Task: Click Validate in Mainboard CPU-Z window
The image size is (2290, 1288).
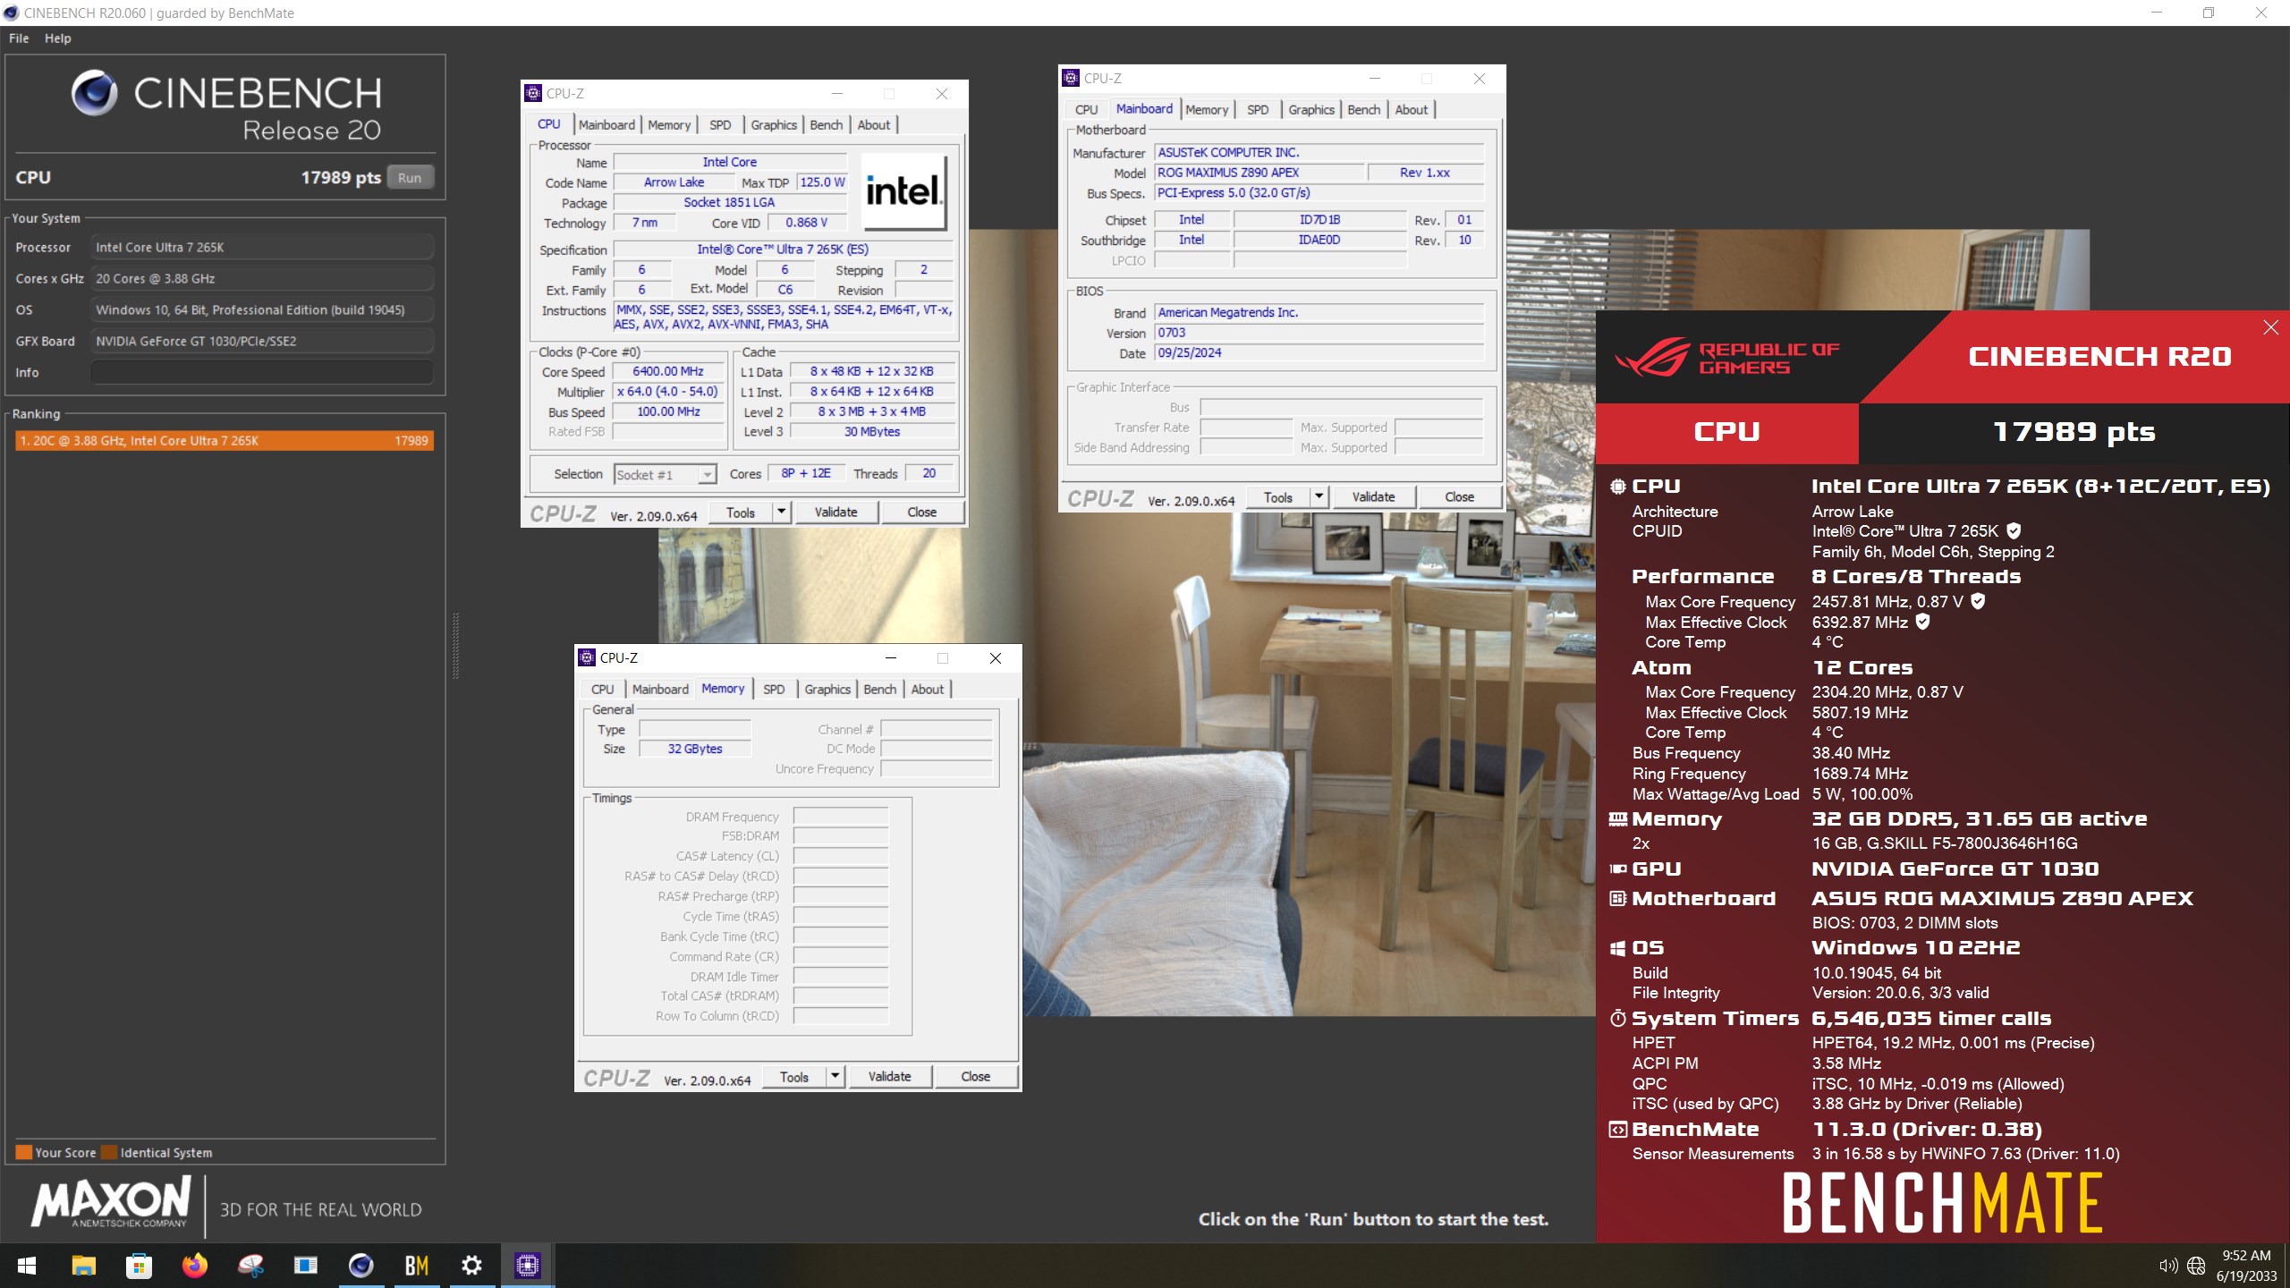Action: (1374, 497)
